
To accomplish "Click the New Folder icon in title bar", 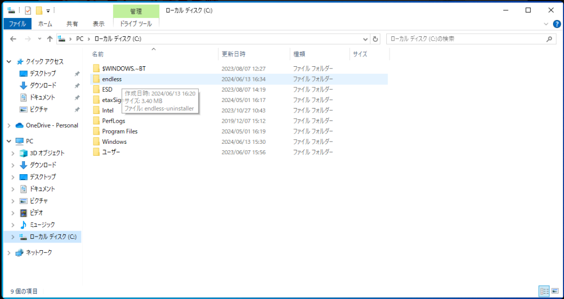I will pyautogui.click(x=39, y=10).
